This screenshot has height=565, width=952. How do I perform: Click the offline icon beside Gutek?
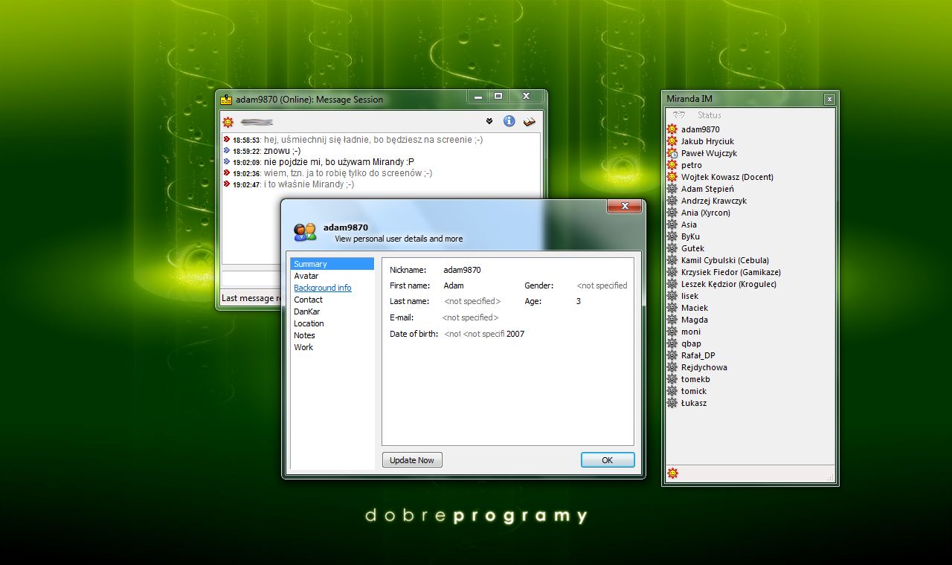(672, 248)
